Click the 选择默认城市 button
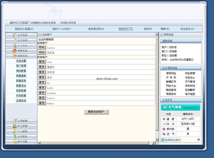Screen dimensions: 214x158 click(x=171, y=140)
